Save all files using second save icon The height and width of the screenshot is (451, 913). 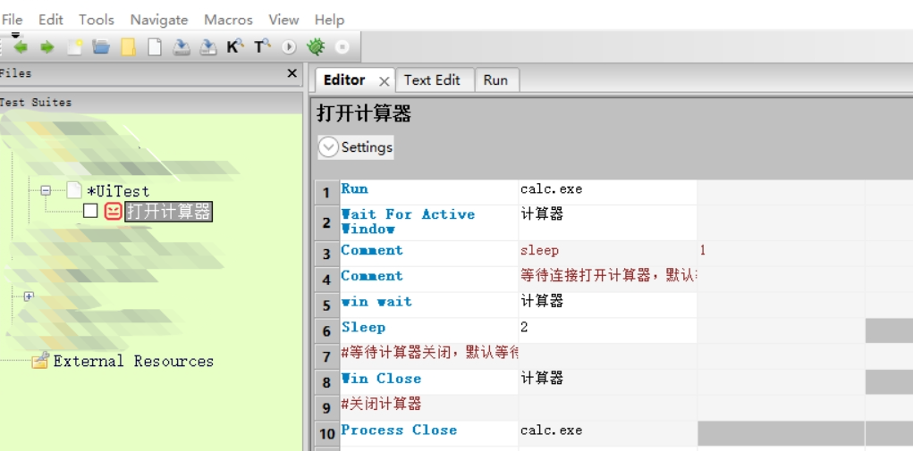click(x=207, y=47)
